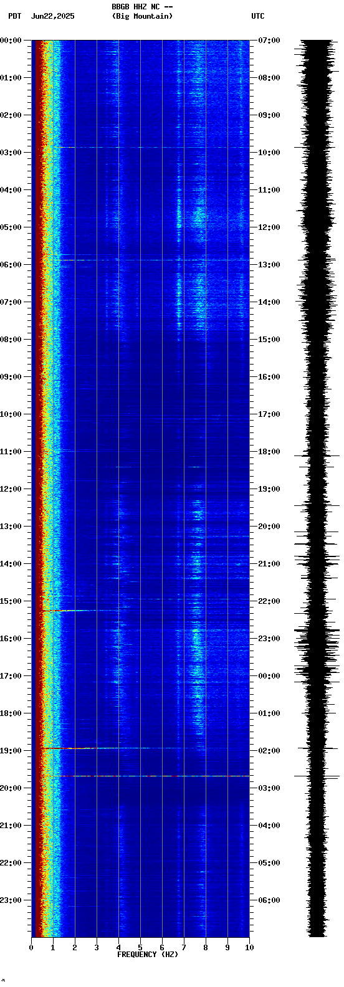The width and height of the screenshot is (344, 987).
Task: Select the '20:00' label on PDT axis
Action: tap(11, 788)
